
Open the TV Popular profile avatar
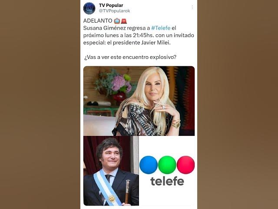point(89,8)
